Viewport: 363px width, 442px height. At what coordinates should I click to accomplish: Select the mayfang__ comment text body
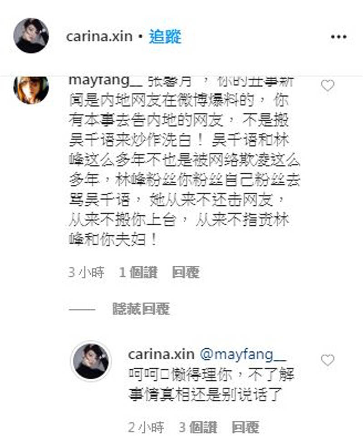(185, 162)
